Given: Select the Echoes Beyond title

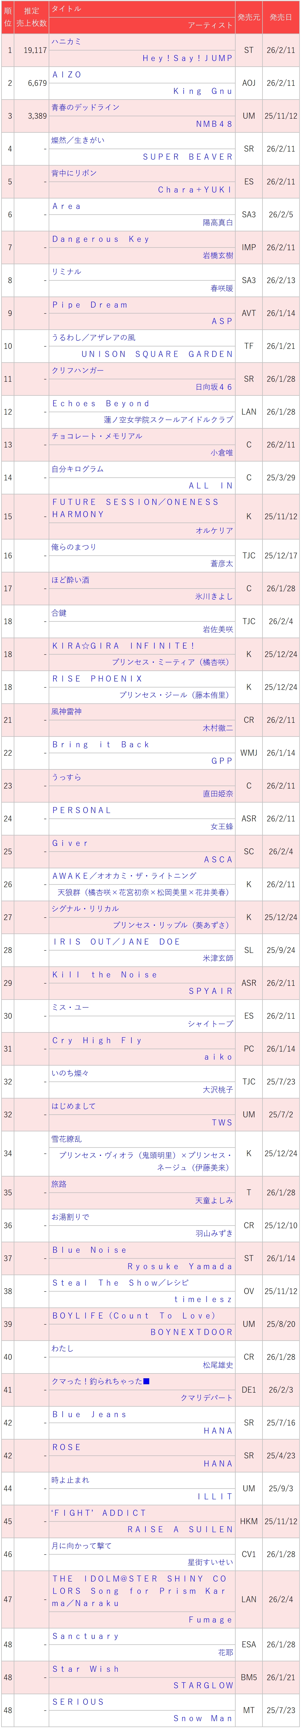Looking at the screenshot, I should pyautogui.click(x=101, y=403).
